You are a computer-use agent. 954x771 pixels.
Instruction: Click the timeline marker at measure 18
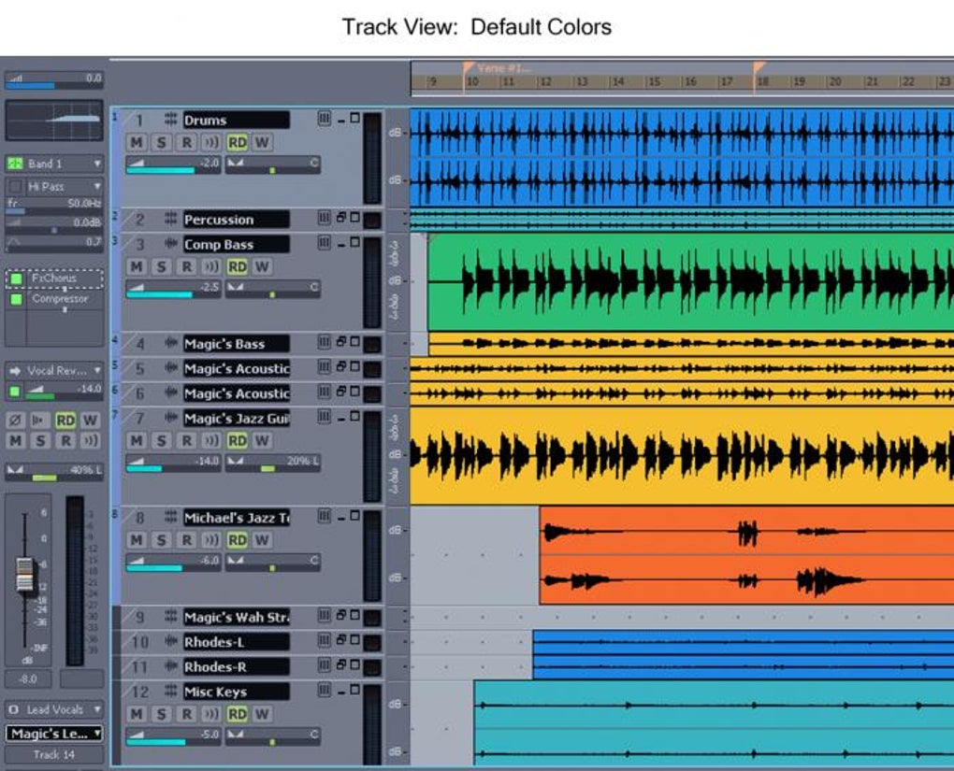(759, 68)
